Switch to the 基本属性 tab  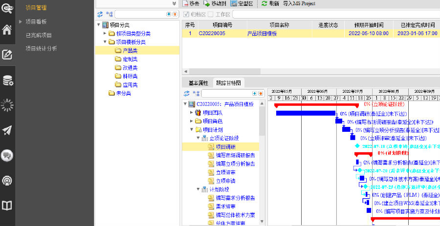(x=198, y=83)
